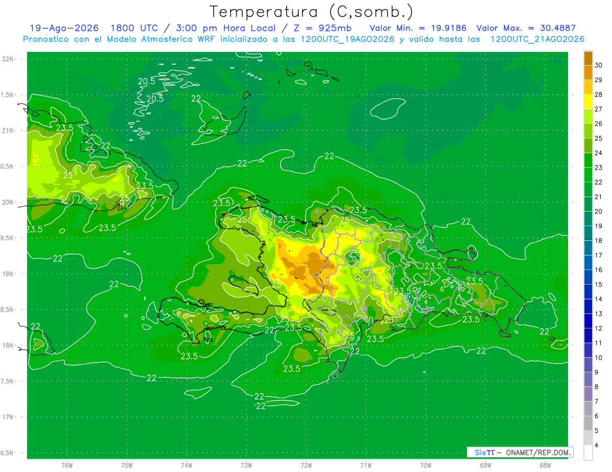Image resolution: width=612 pixels, height=472 pixels.
Task: Click the title 'Temperatura (C,somb.)'
Action: coord(311,12)
